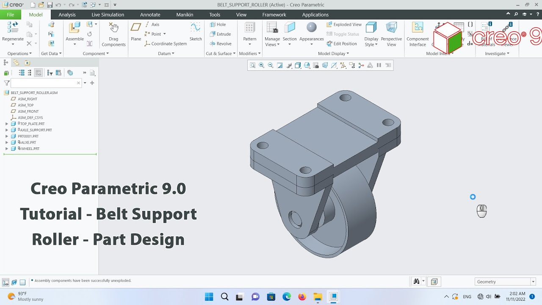Click Refit in the graphics toolbar
This screenshot has height=305, width=542.
252,65
